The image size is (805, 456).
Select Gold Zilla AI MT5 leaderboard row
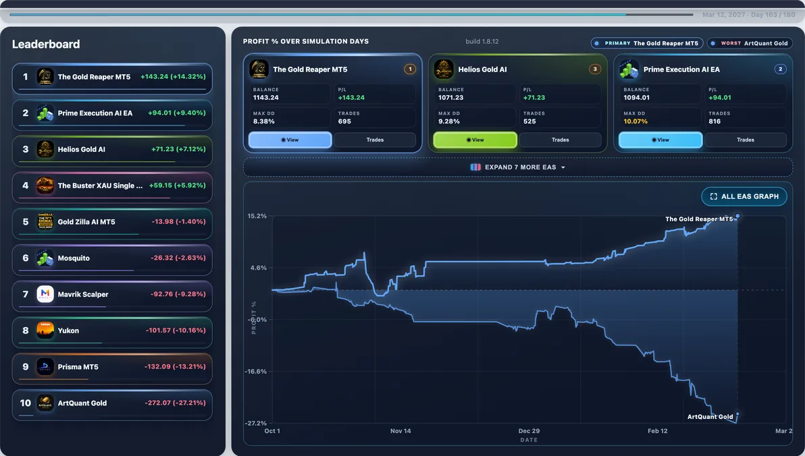click(x=112, y=224)
